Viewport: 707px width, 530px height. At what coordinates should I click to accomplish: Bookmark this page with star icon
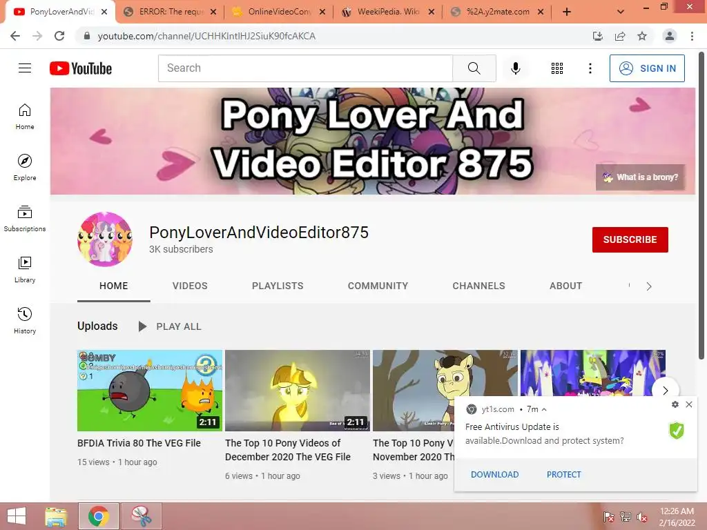tap(642, 36)
